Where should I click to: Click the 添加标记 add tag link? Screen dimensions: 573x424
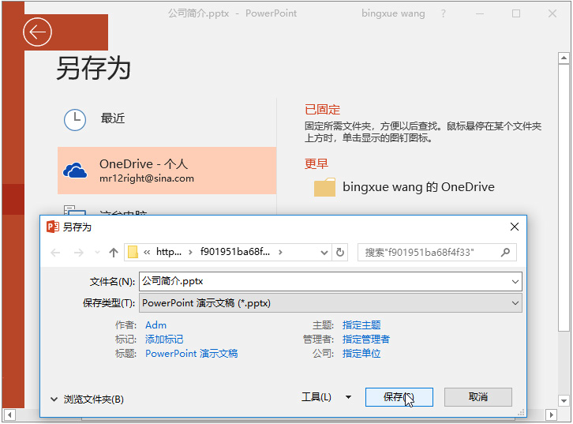164,340
